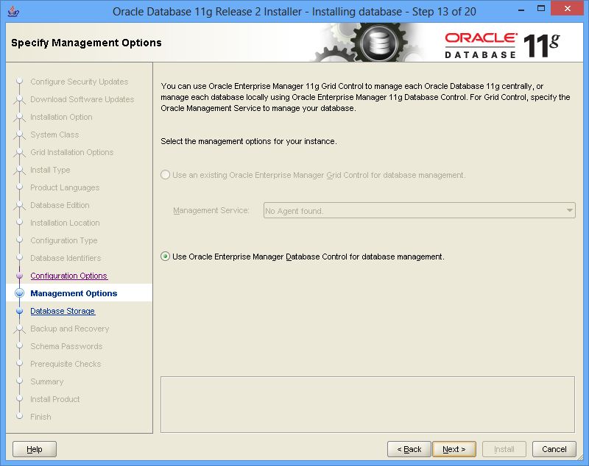Image resolution: width=589 pixels, height=466 pixels.
Task: Click System Class step
Action: [54, 135]
